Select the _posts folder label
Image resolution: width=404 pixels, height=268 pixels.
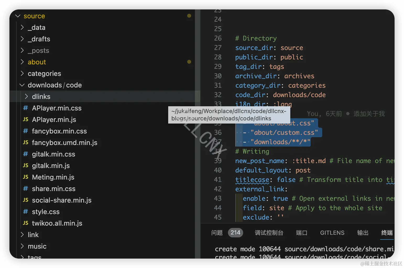39,51
